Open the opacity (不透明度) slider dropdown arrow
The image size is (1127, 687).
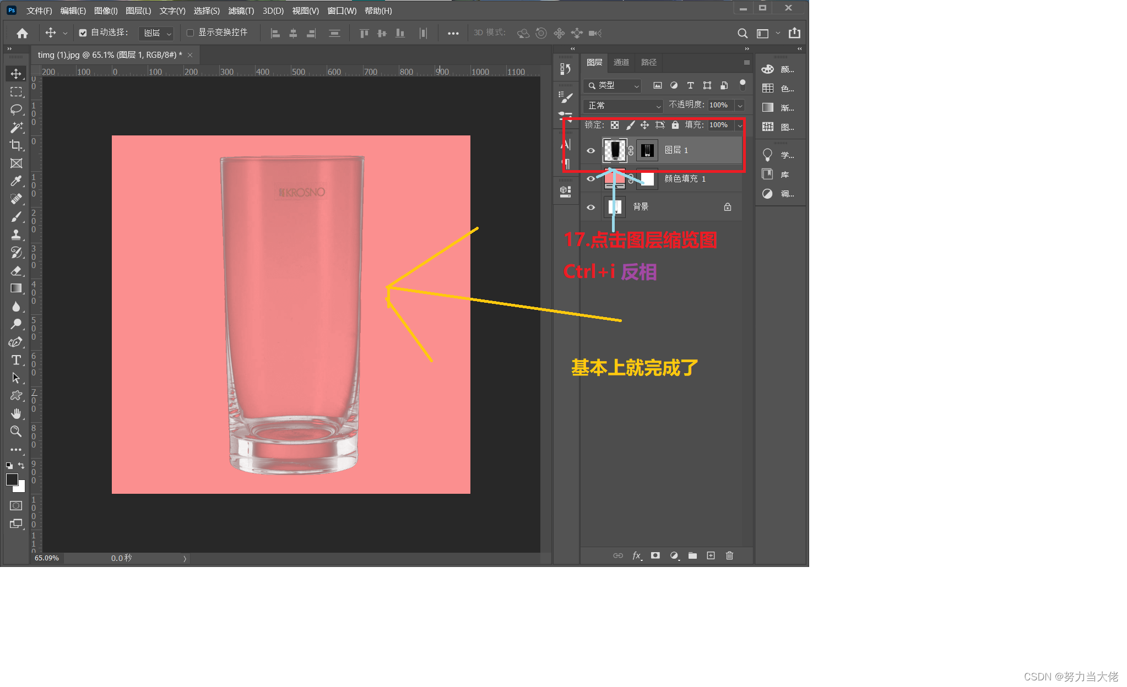coord(740,105)
